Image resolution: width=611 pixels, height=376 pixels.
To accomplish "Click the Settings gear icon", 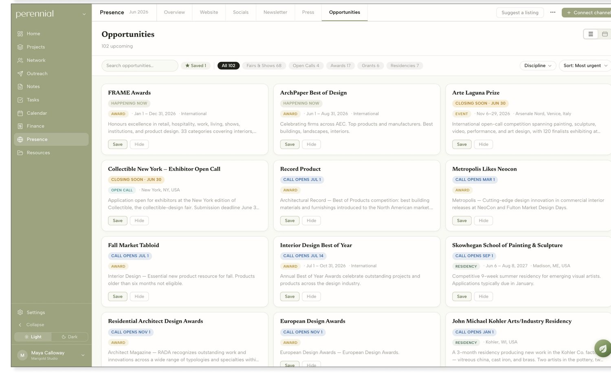I will (x=20, y=313).
